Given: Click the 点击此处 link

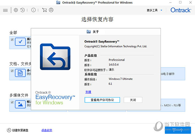Looking at the screenshot, I should 47,130.
